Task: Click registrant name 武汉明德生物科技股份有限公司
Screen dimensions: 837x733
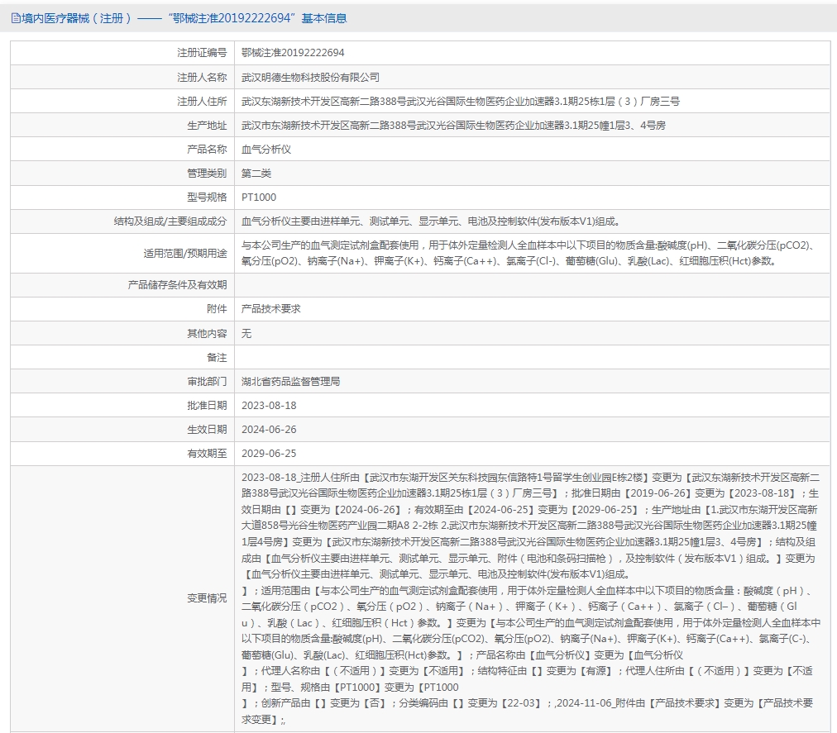Action: [310, 78]
